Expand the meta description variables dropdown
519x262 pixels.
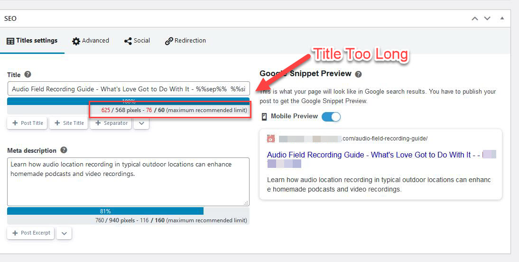point(64,233)
